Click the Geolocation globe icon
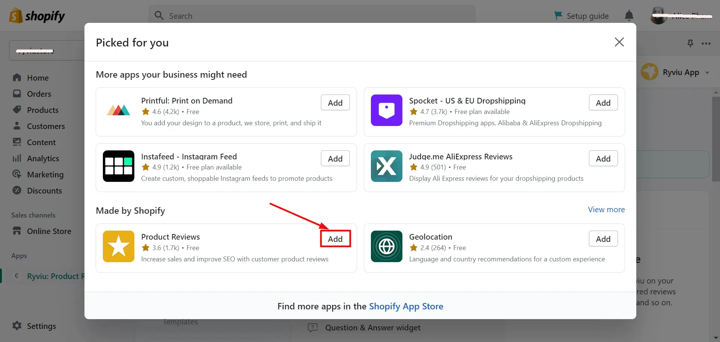 click(x=387, y=246)
